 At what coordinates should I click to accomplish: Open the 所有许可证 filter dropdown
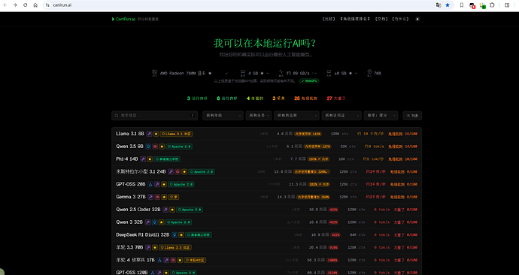[341, 116]
